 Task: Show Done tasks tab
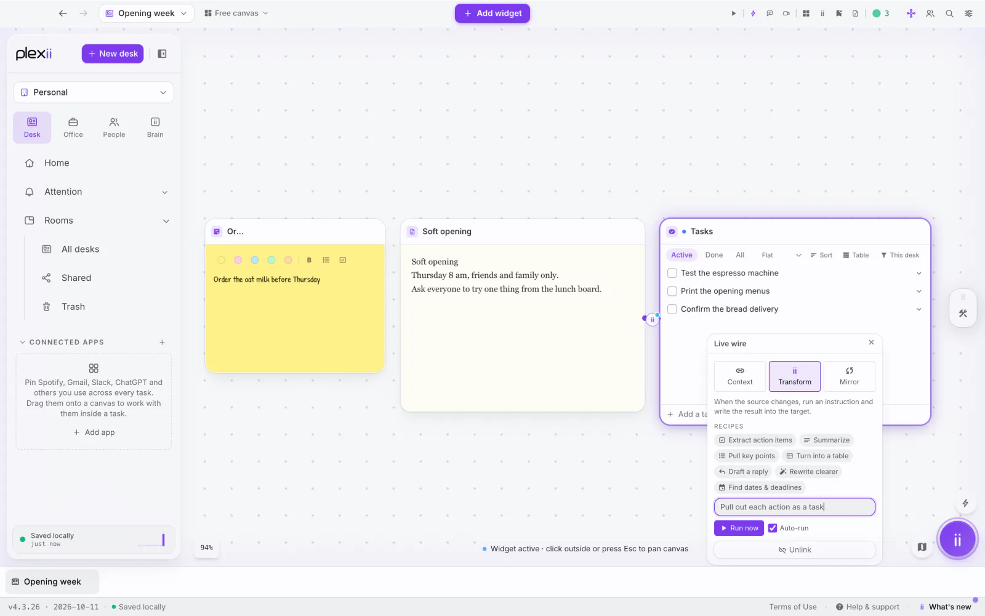tap(714, 255)
